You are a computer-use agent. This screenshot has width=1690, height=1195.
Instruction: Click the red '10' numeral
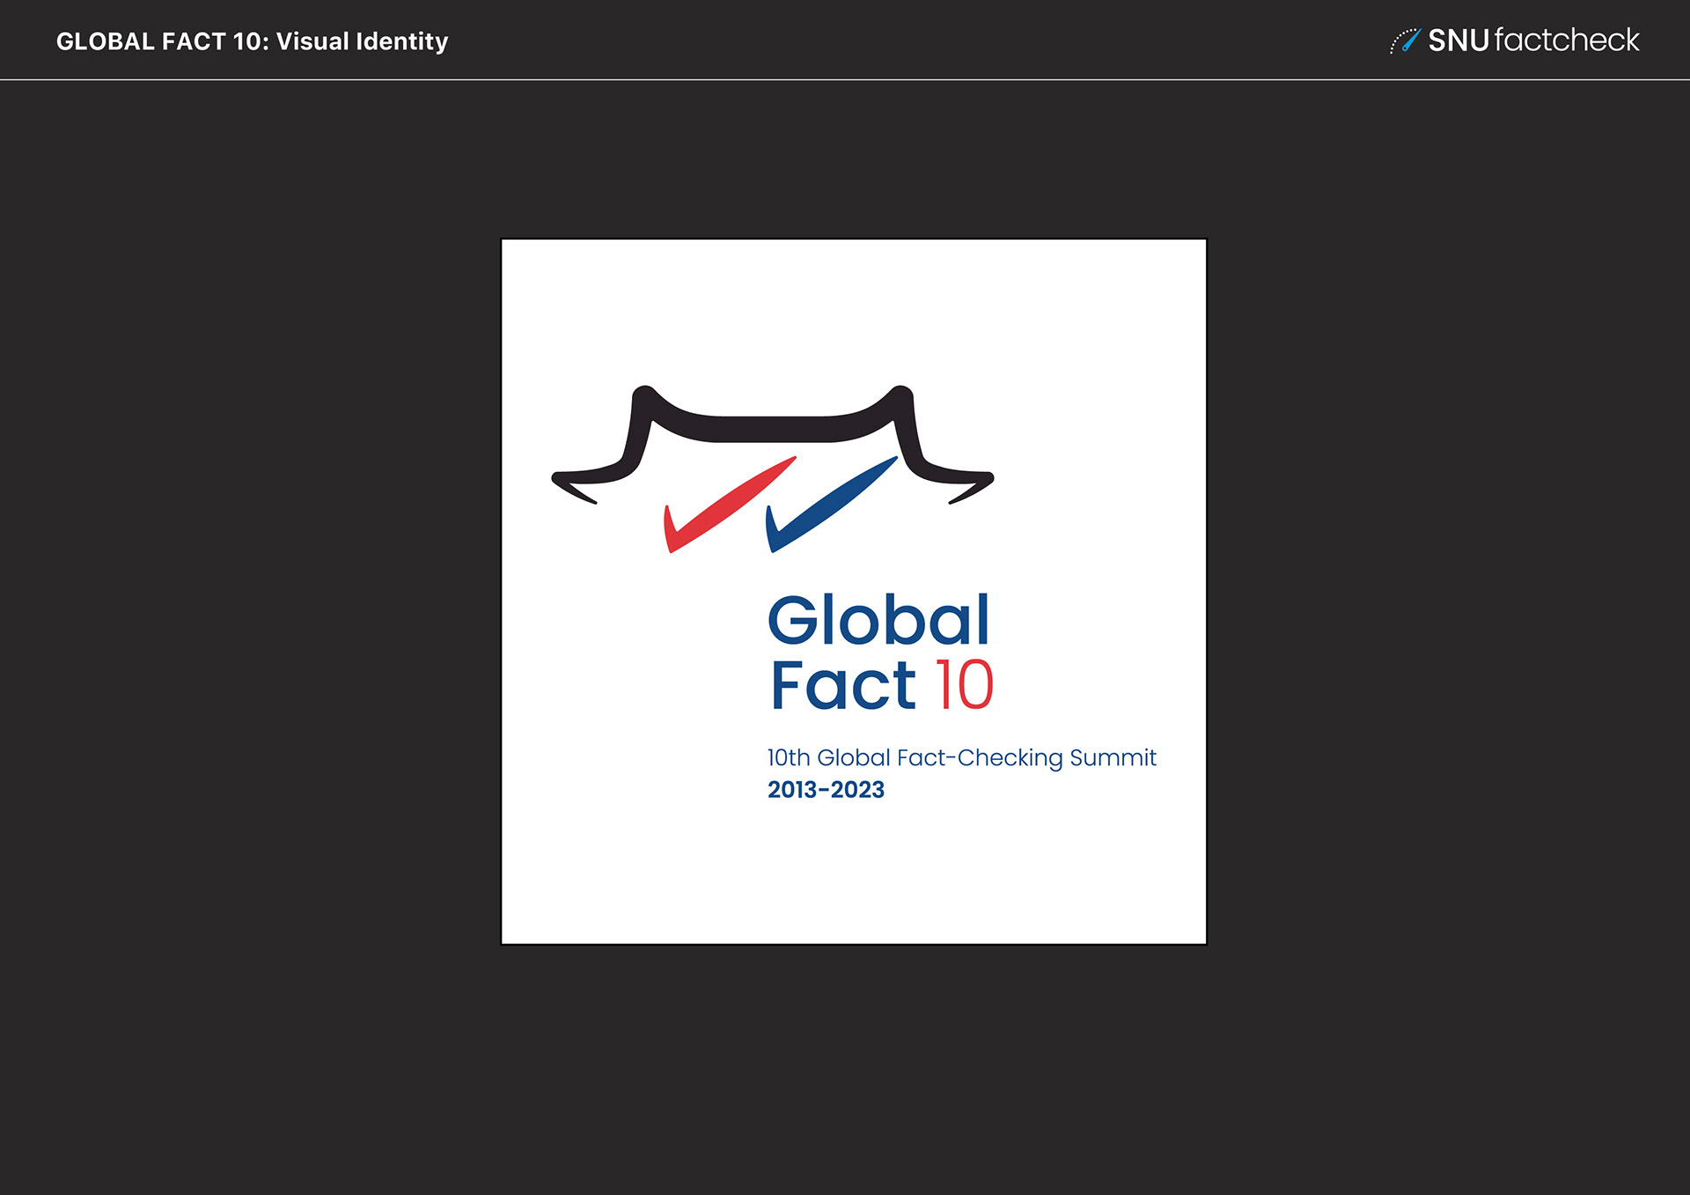(964, 685)
